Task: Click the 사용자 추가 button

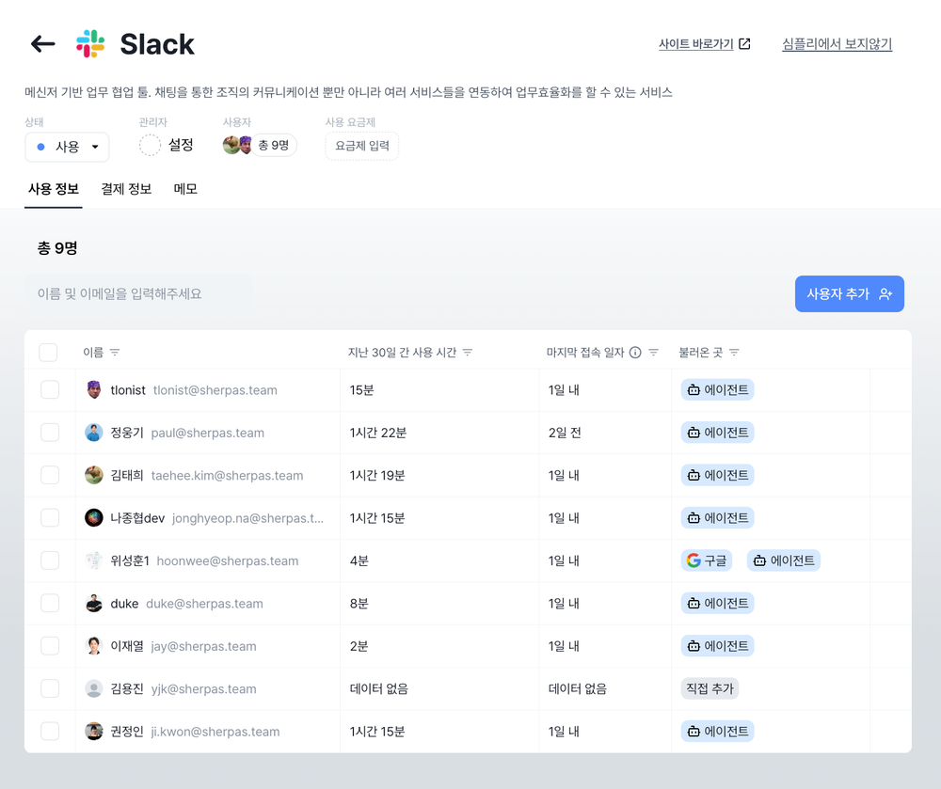Action: tap(849, 293)
